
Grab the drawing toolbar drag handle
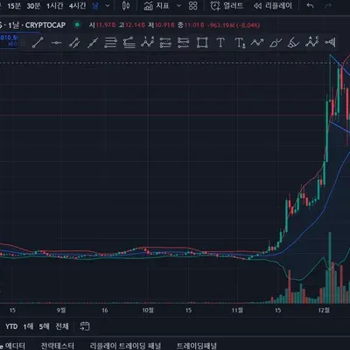[x=23, y=43]
